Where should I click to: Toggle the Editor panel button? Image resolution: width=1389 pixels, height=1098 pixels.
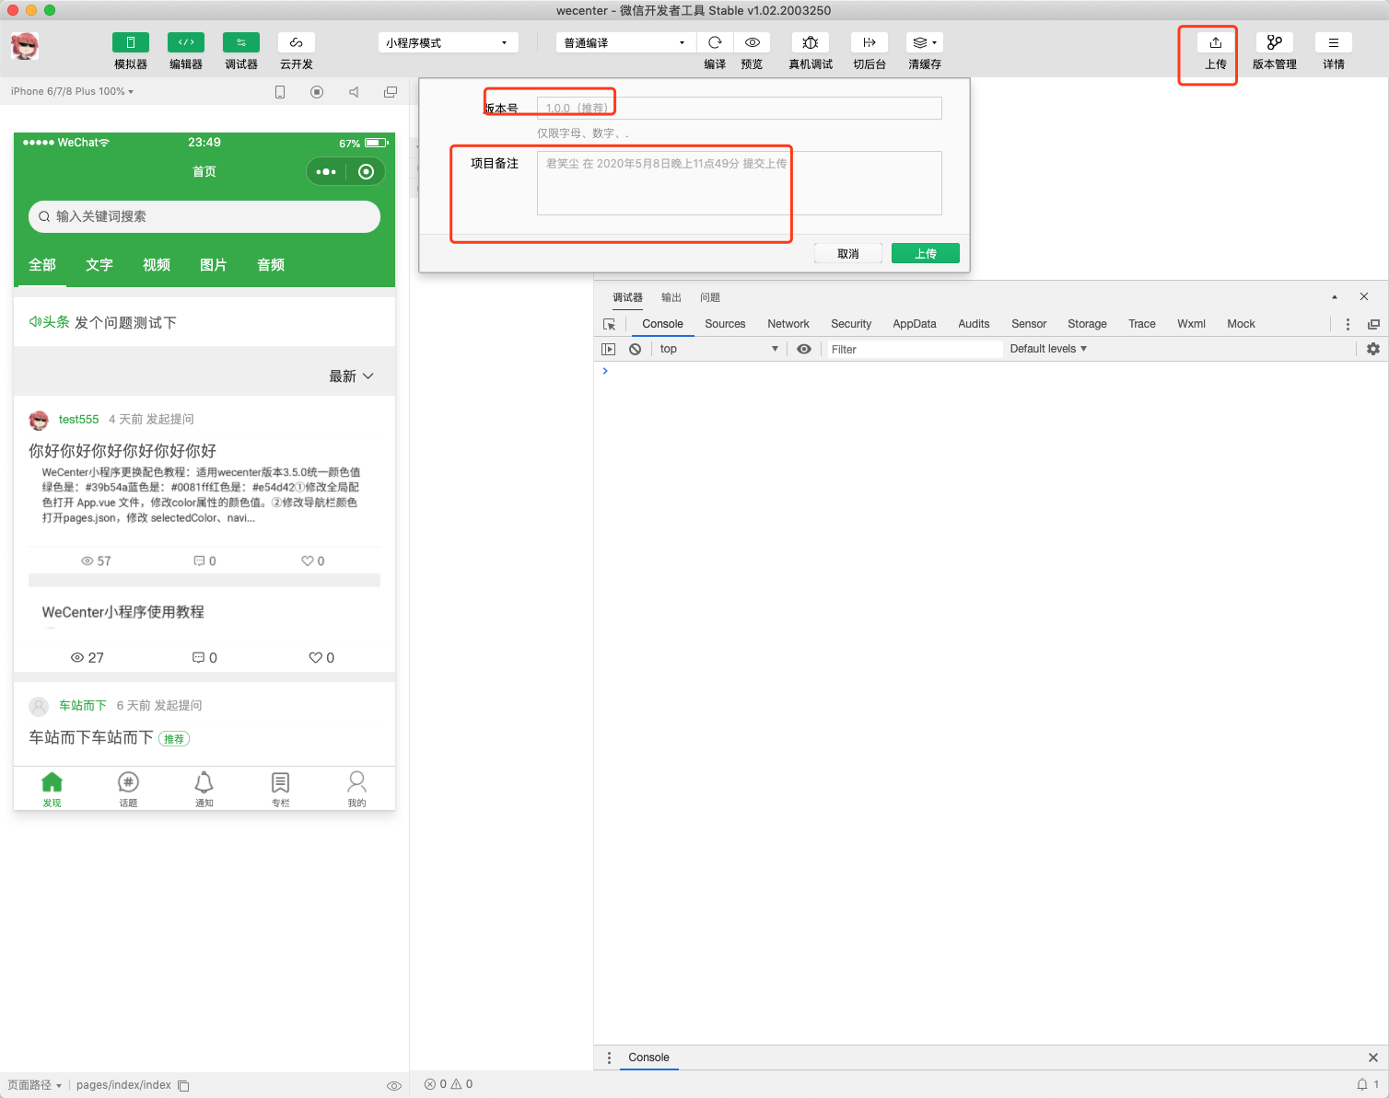(x=186, y=42)
